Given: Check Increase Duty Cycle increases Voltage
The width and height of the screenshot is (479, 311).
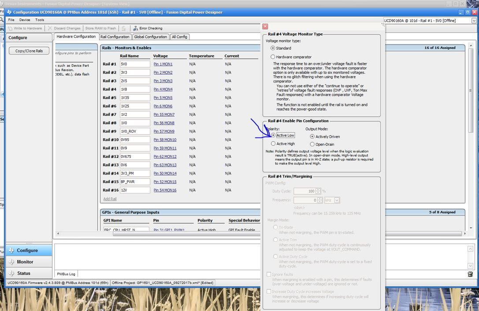Looking at the screenshot, I should pyautogui.click(x=269, y=292).
